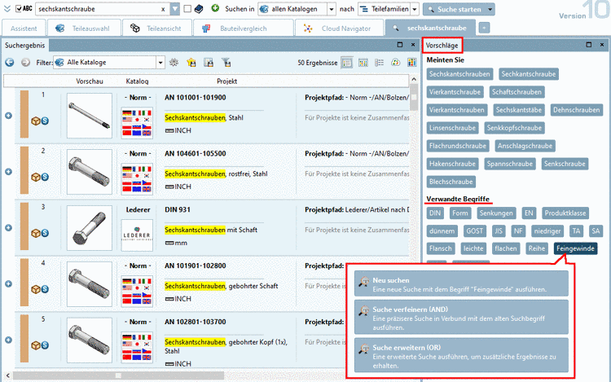Click 3D cube icon in row 1
Viewport: 611px width, 382px height.
36,121
